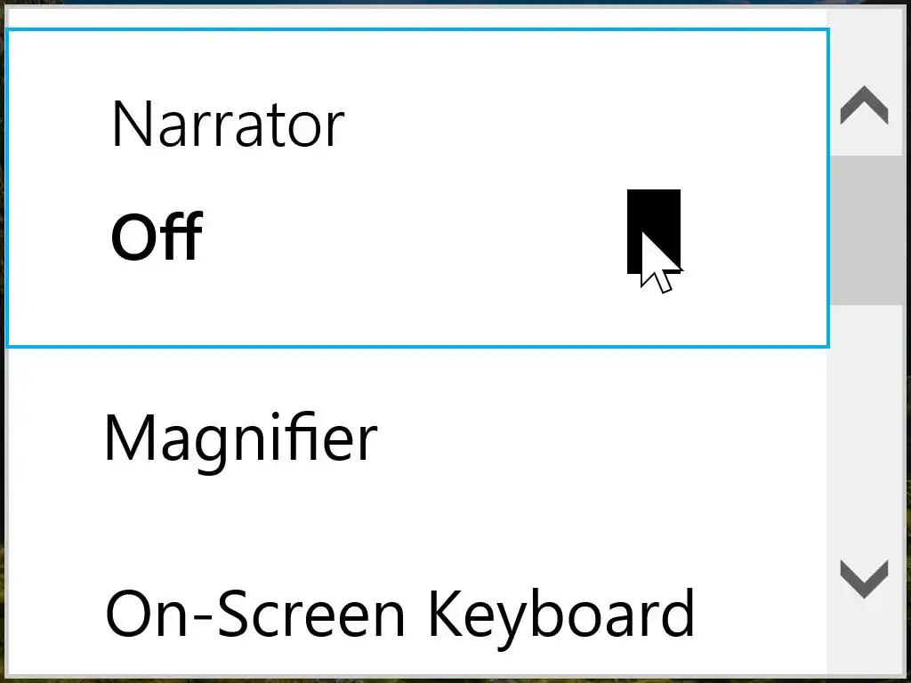Click the bold Off status text
911x683 pixels.
[157, 237]
